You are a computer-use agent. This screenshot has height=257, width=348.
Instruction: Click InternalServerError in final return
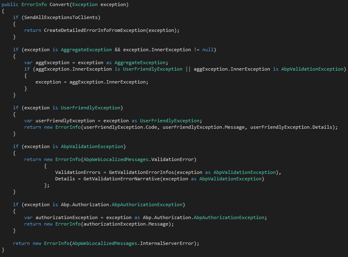point(167,243)
